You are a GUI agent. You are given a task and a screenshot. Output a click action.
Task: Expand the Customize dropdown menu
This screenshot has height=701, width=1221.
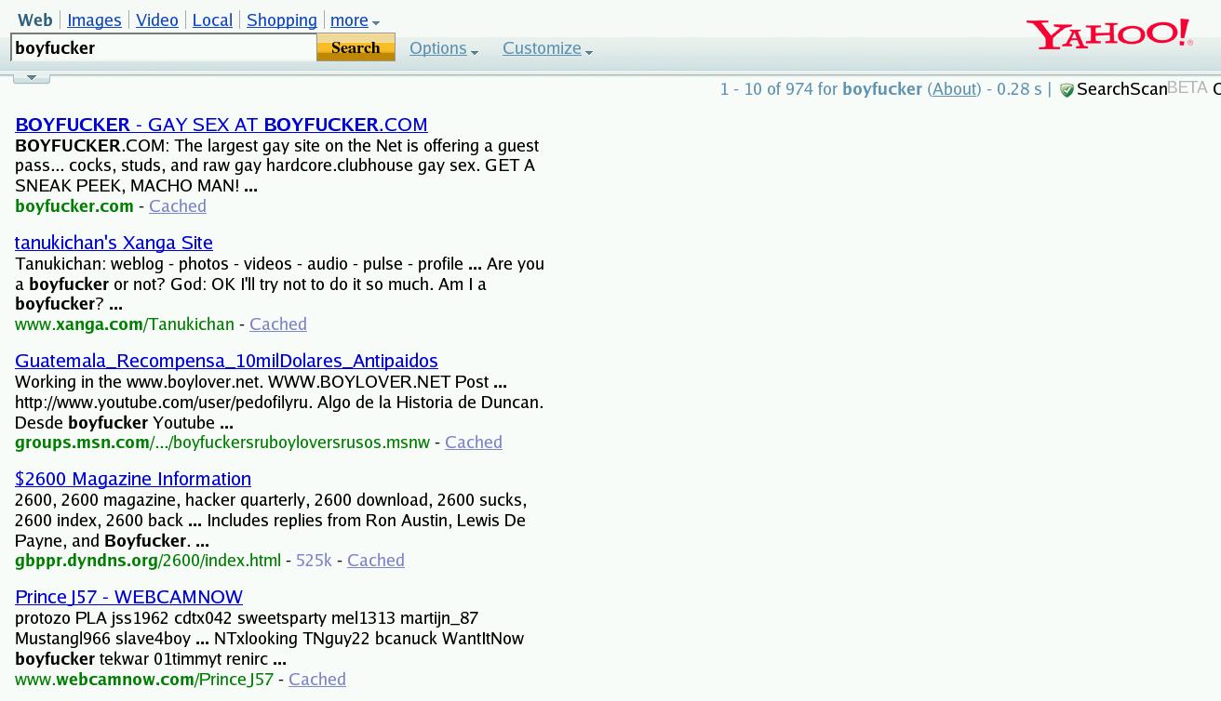[x=547, y=48]
